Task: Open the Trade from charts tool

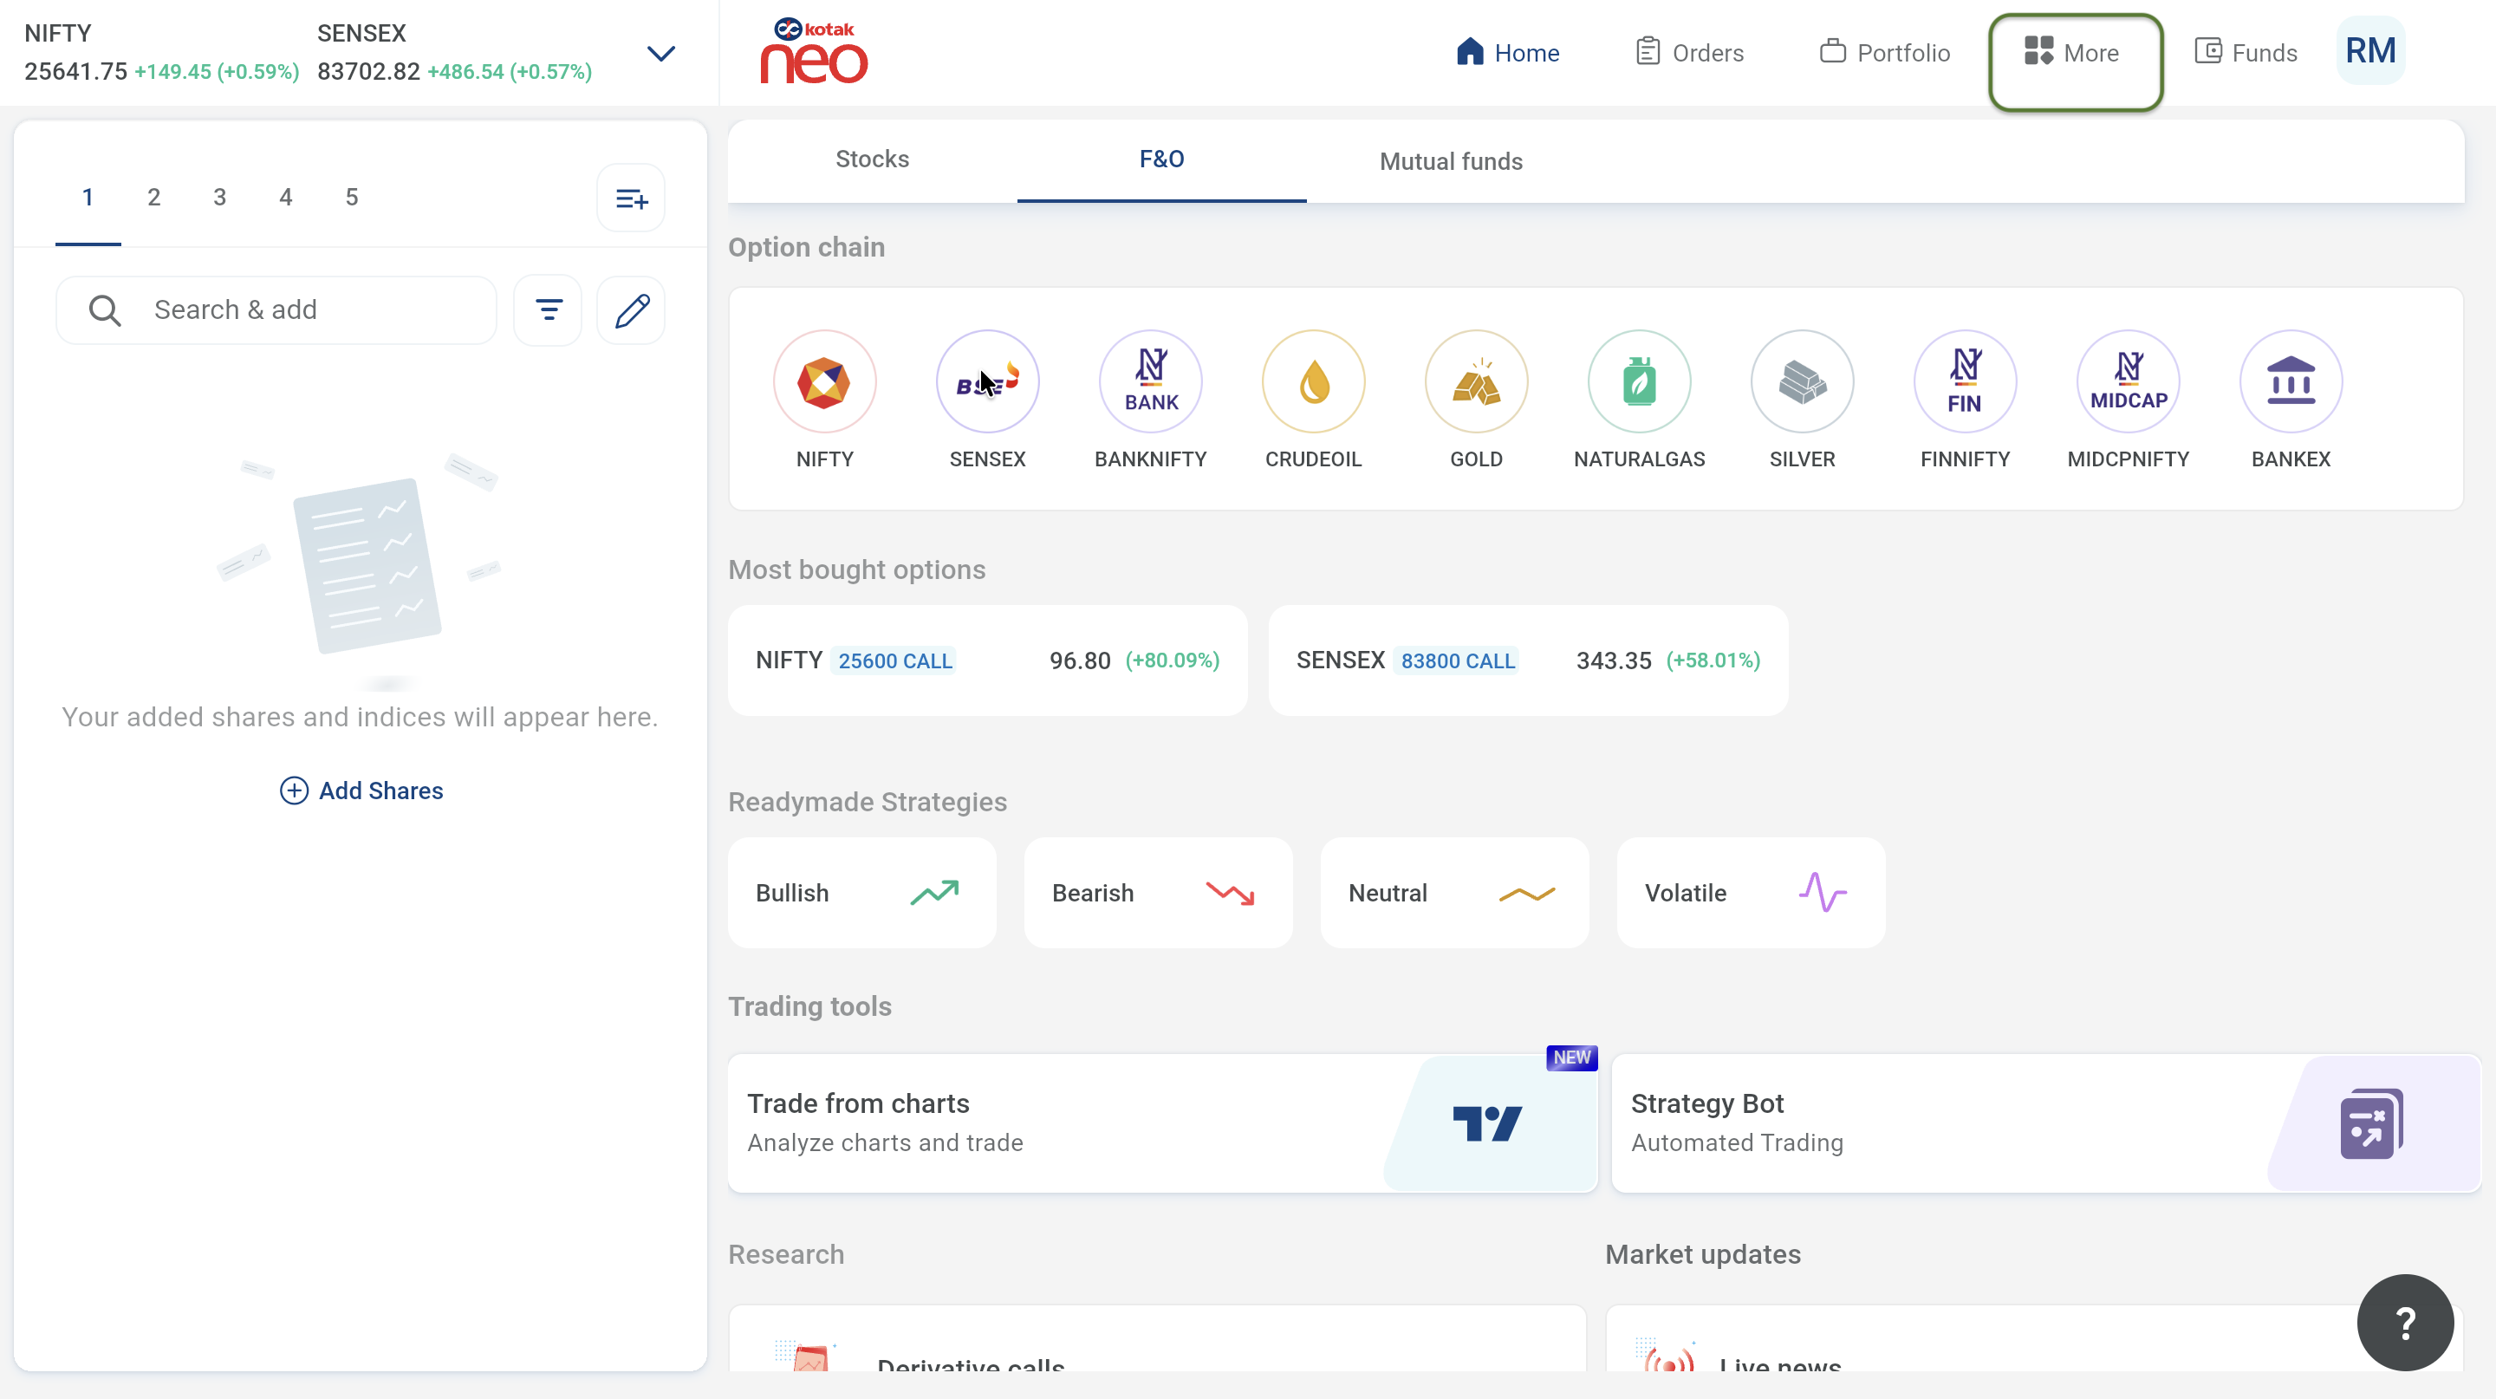Action: (1161, 1122)
